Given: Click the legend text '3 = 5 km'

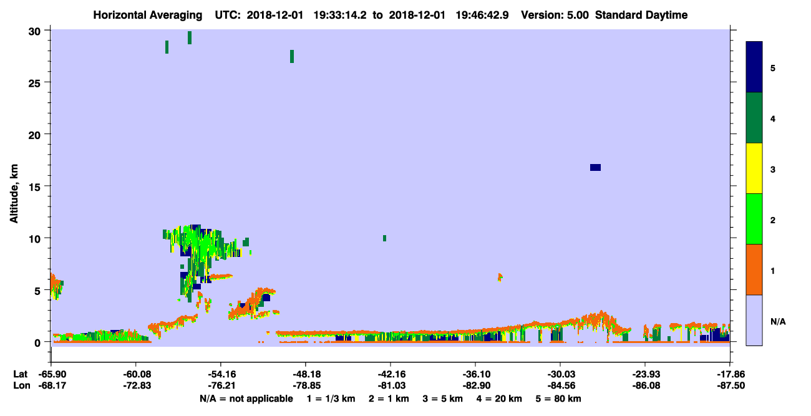Looking at the screenshot, I should pos(444,399).
